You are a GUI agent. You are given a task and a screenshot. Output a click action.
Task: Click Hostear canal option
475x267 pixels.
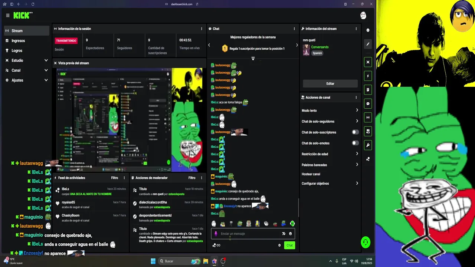click(311, 174)
